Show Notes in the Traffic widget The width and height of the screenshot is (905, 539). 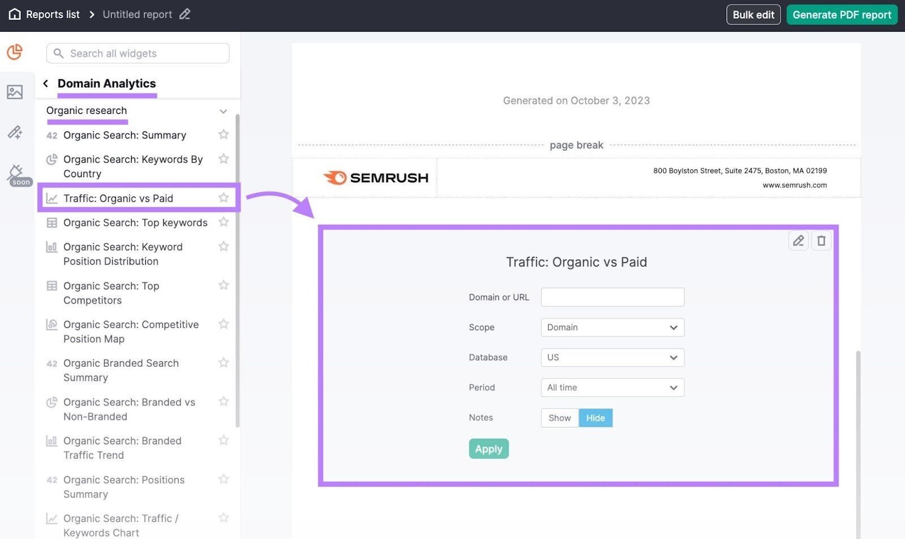559,417
